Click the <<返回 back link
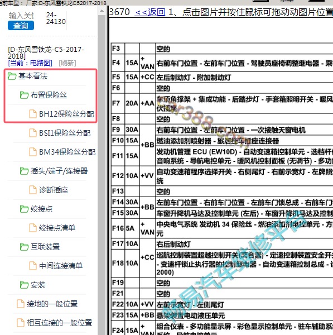The height and width of the screenshot is (335, 333). (150, 12)
